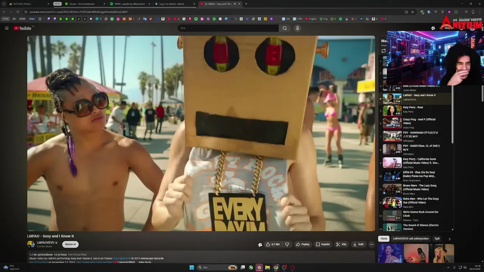Click the #VEVOCertified hashtag
Image resolution: width=484 pixels, height=272 pixels.
(77, 255)
